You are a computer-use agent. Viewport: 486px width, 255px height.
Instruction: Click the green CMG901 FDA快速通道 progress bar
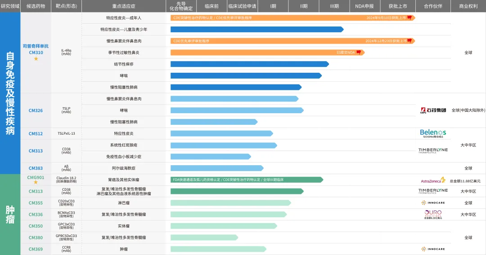coord(246,180)
